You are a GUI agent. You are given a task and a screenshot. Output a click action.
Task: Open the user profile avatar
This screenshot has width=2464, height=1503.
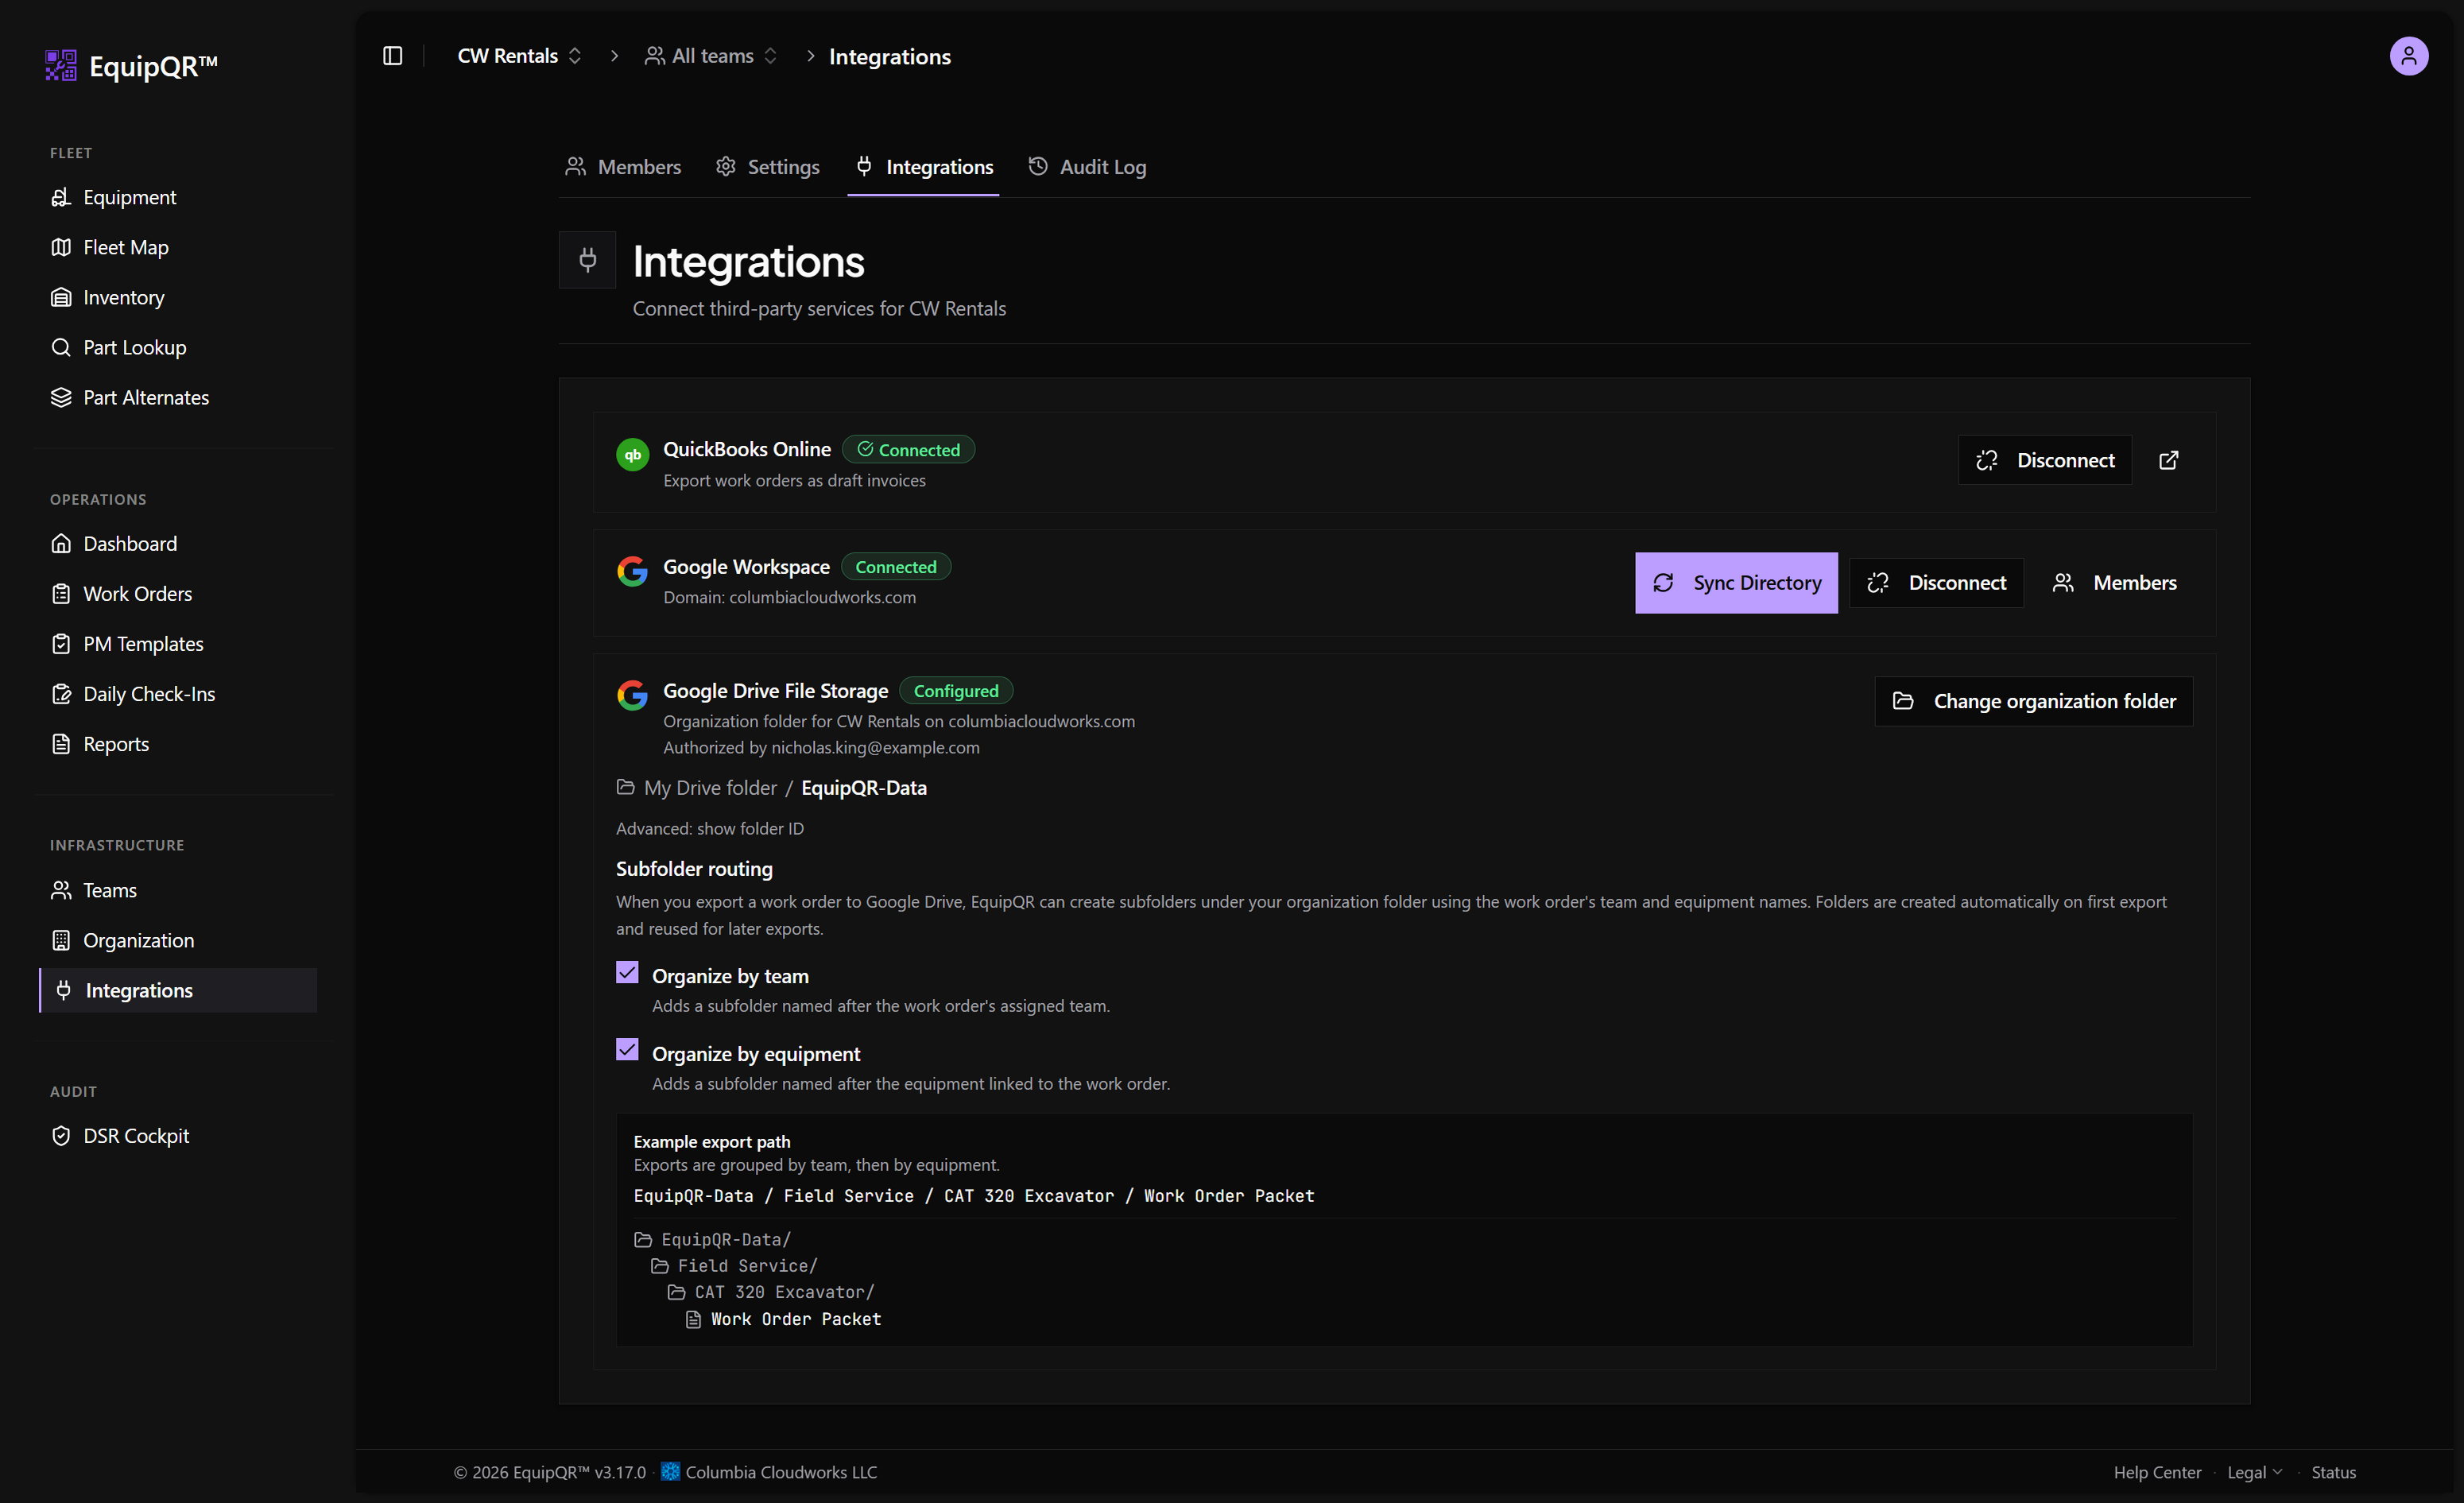point(2408,56)
